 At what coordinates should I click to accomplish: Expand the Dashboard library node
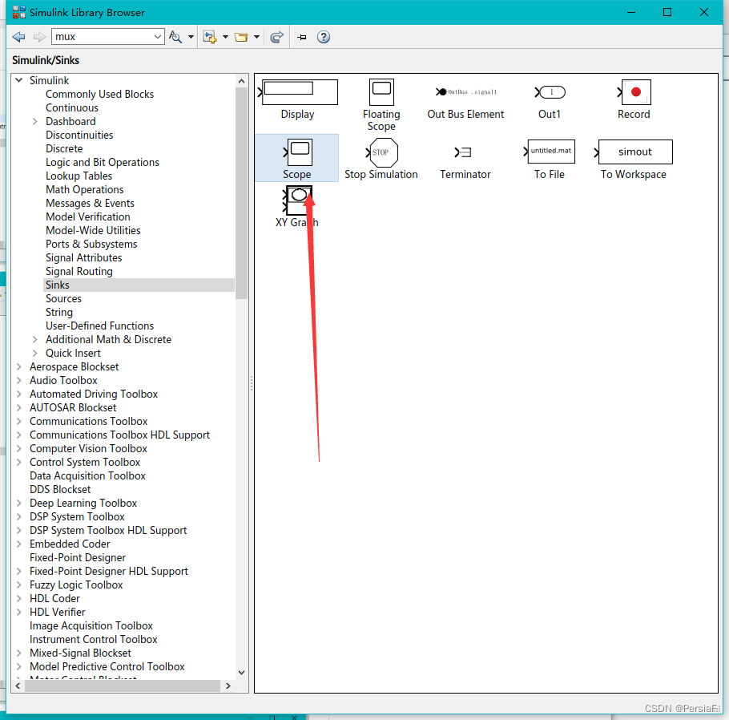point(35,122)
